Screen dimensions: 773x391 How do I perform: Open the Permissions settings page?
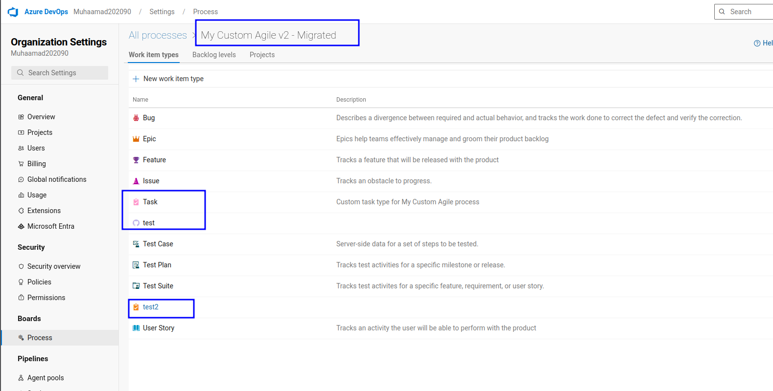pyautogui.click(x=46, y=298)
